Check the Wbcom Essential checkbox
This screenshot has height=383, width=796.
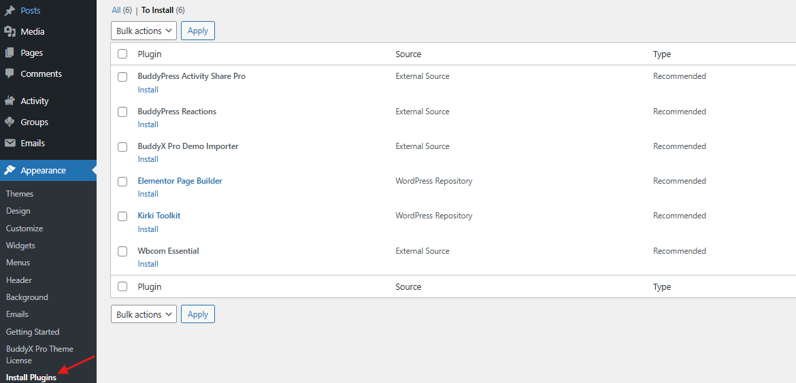[122, 251]
